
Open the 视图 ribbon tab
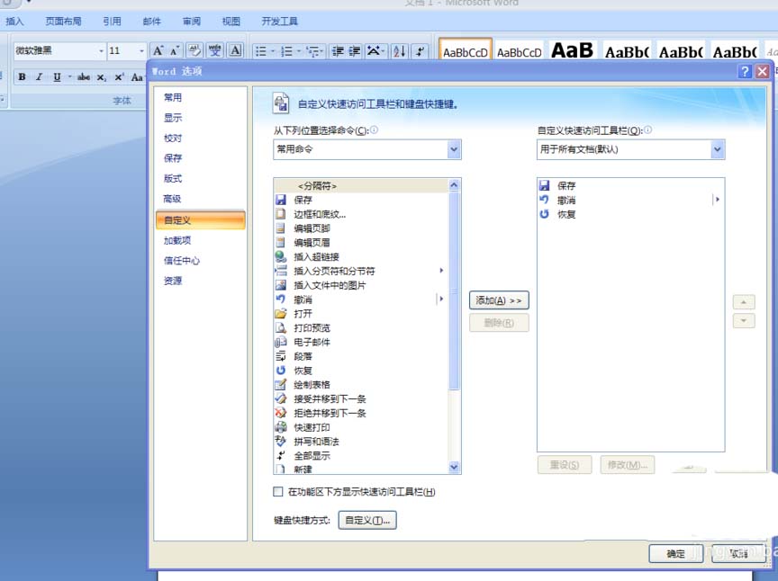coord(231,22)
